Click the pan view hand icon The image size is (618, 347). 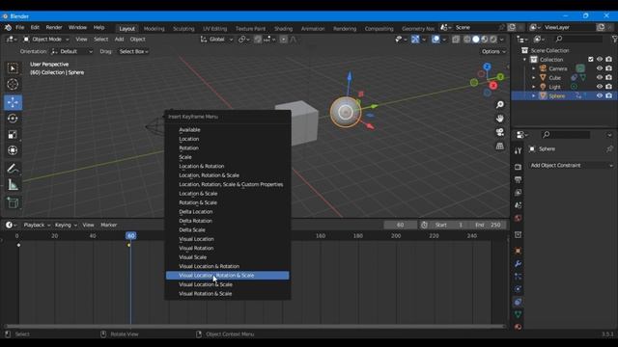(500, 119)
